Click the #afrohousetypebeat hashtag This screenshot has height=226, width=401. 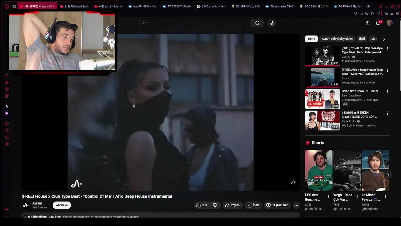click(126, 217)
